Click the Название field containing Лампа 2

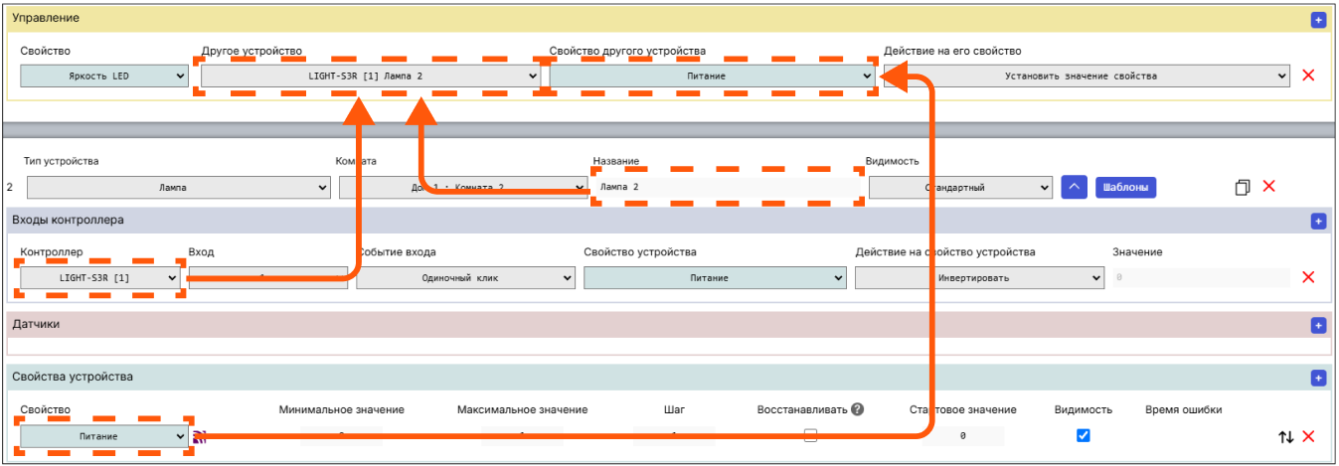(727, 187)
